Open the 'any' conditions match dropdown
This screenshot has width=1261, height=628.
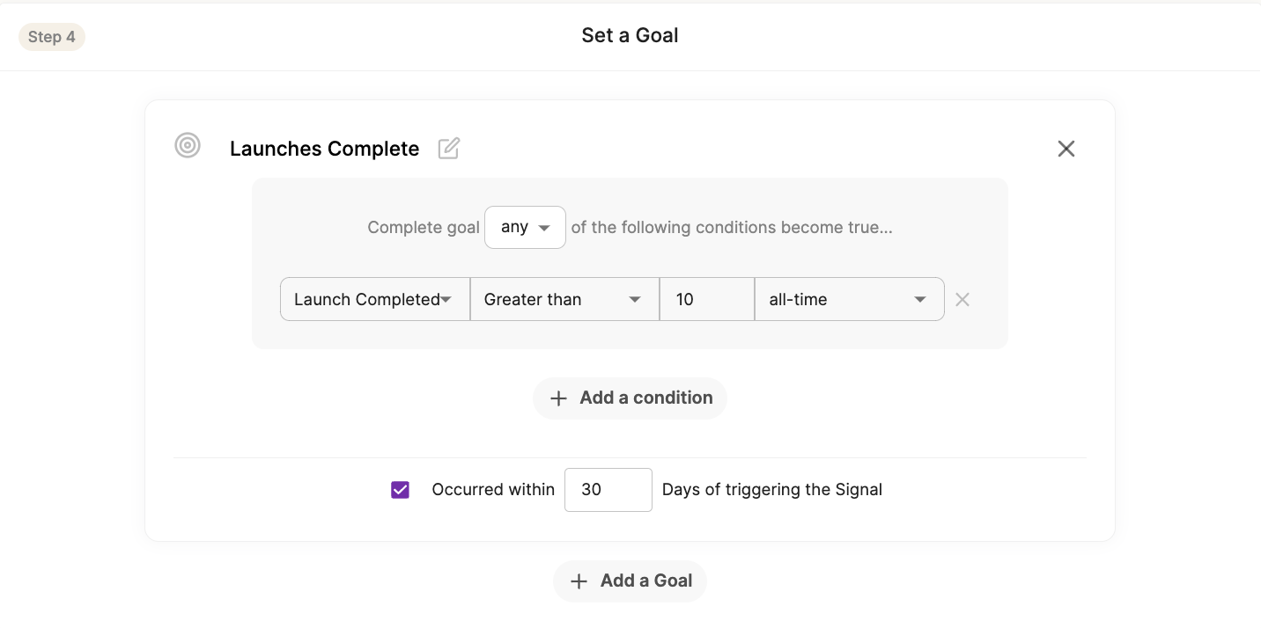click(525, 228)
